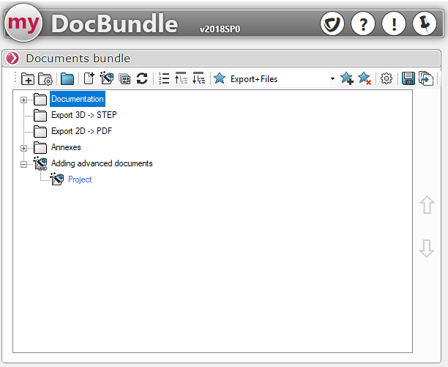Image resolution: width=448 pixels, height=367 pixels.
Task: Click the remove favorite star-x icon
Action: (365, 79)
